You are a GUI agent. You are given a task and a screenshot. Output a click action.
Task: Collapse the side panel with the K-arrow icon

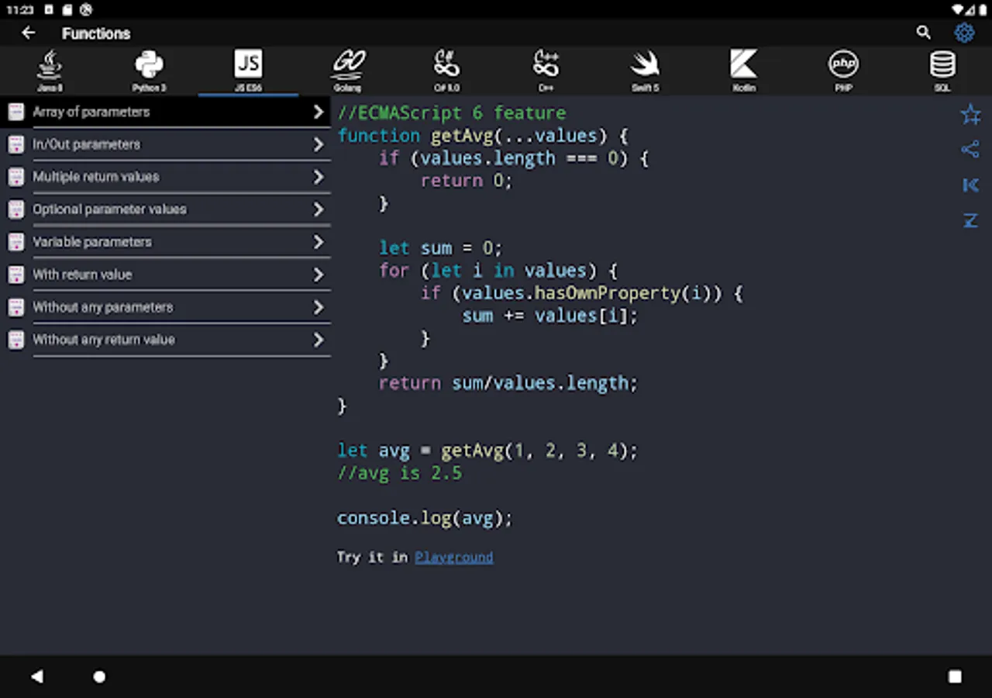[x=970, y=185]
